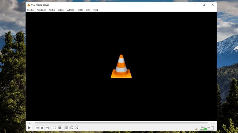Toggle the playlist view
This screenshot has width=238, height=133.
coord(67,128)
